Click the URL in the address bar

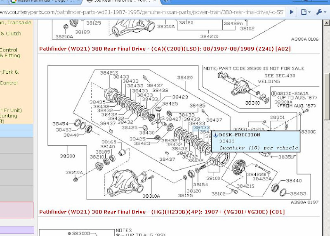click(142, 12)
